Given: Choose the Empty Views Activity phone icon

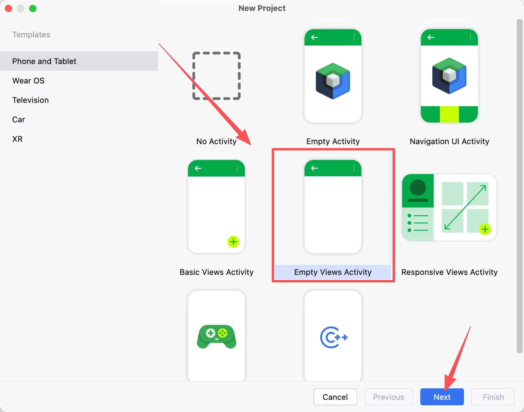Looking at the screenshot, I should (333, 207).
